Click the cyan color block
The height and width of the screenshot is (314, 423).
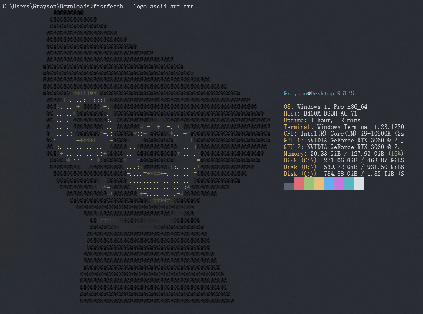(x=349, y=183)
